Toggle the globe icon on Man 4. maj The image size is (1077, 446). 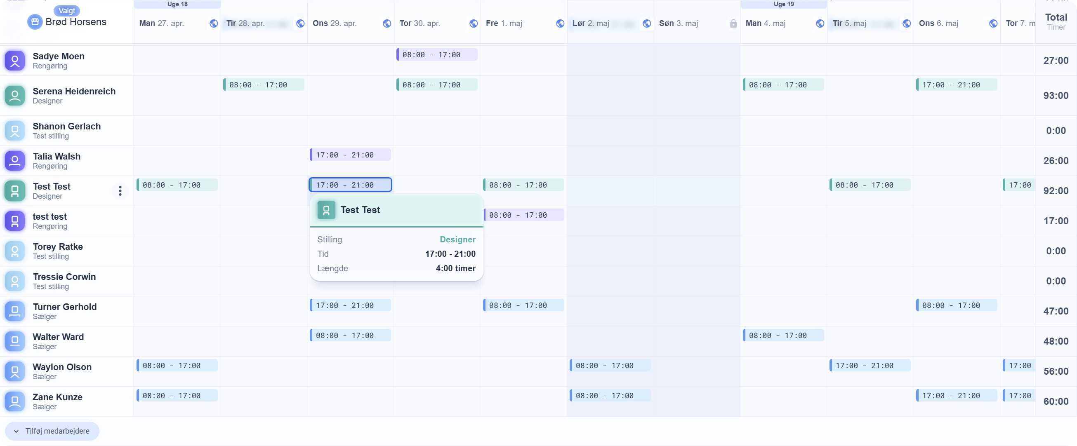820,23
